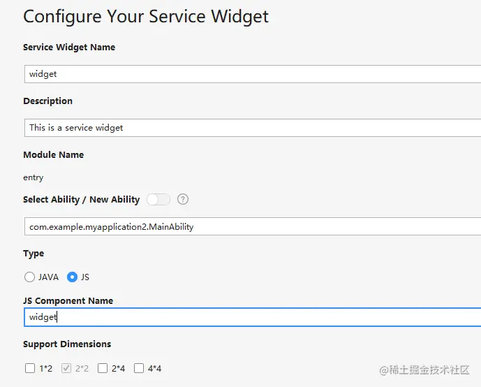
Task: Click the Description field label
Action: [x=47, y=101]
